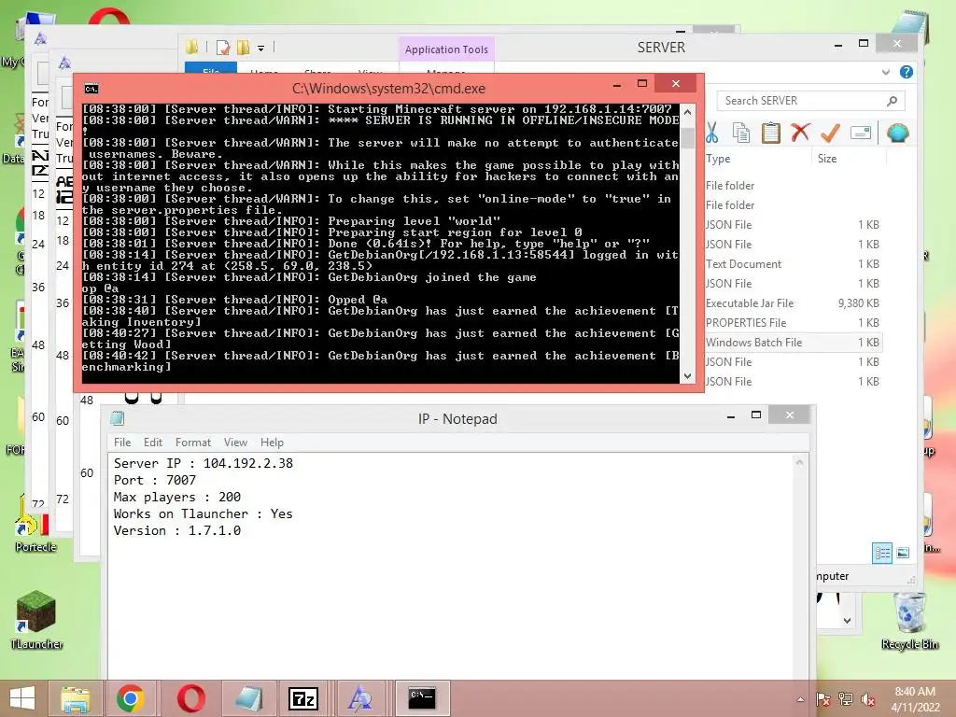
Task: Open Notepad Help menu
Action: coord(272,442)
